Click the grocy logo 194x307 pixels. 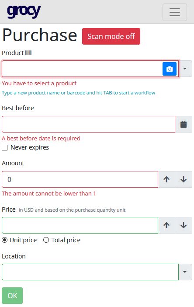[x=24, y=11]
